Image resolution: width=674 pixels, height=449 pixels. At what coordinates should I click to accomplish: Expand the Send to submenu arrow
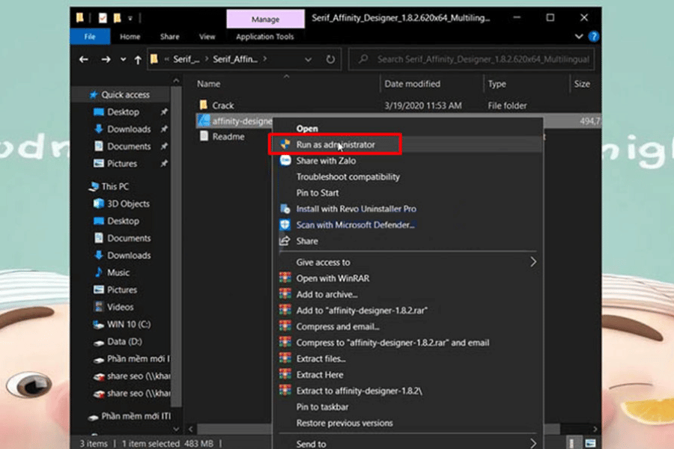coord(533,443)
